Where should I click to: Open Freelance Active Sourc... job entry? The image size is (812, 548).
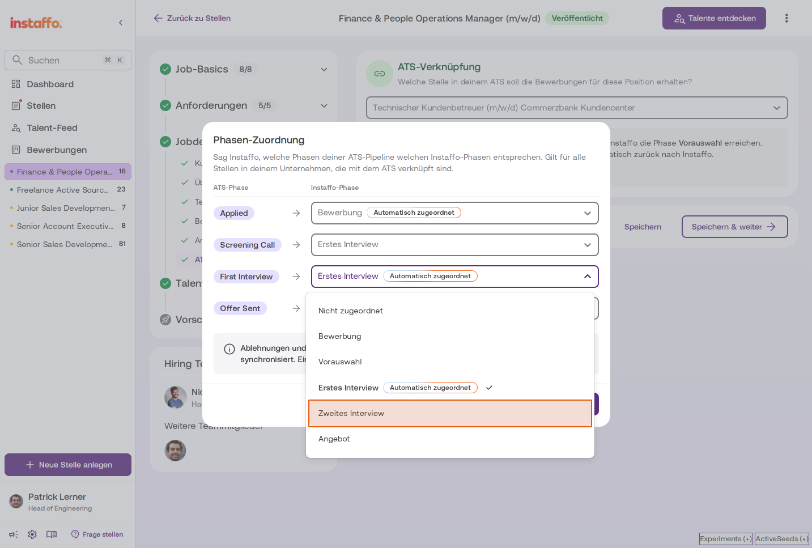point(68,190)
